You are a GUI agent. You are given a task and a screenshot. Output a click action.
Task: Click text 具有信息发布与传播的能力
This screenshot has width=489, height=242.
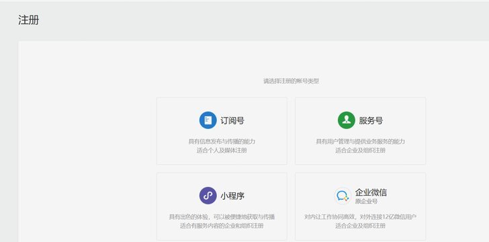pos(222,141)
